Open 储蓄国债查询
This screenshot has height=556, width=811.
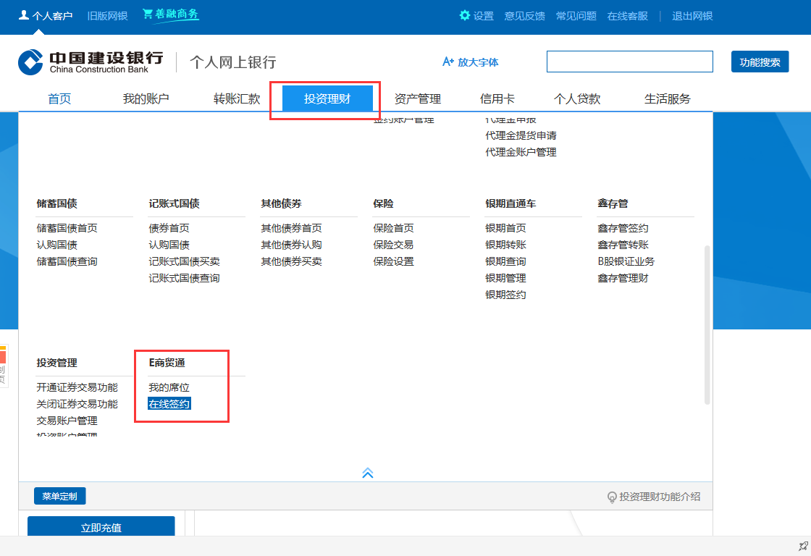pos(67,261)
